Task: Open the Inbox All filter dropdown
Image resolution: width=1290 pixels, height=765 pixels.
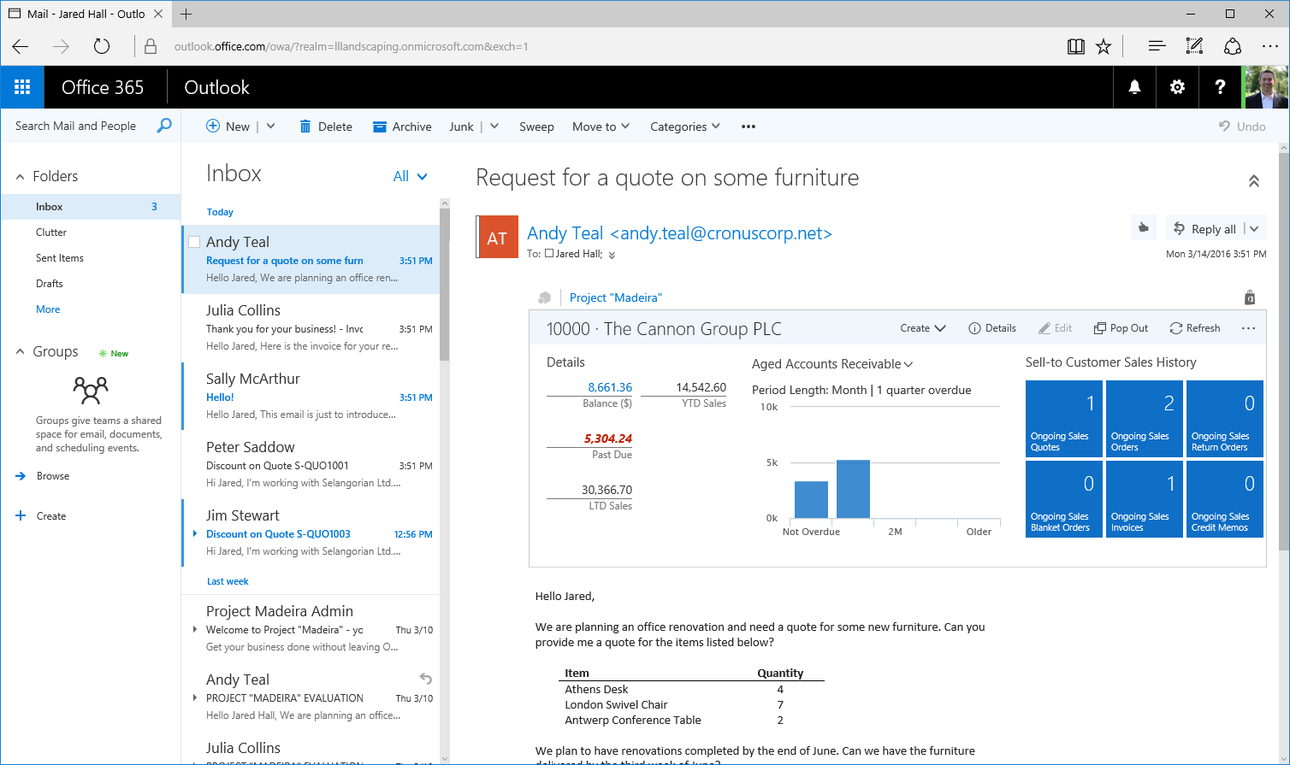Action: click(x=410, y=176)
